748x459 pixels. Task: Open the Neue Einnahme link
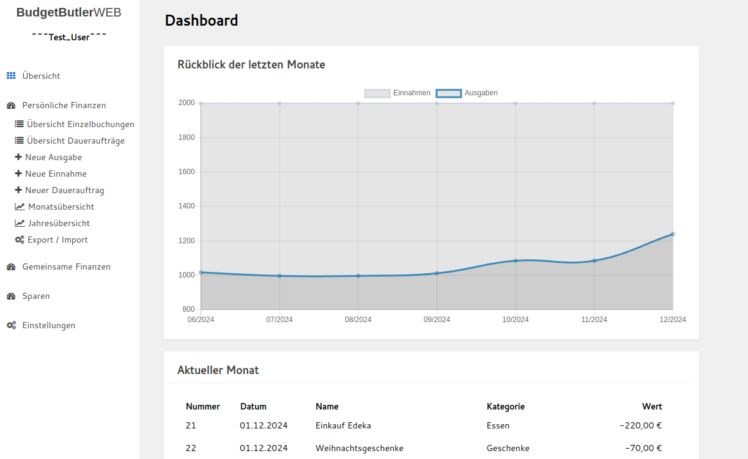58,173
